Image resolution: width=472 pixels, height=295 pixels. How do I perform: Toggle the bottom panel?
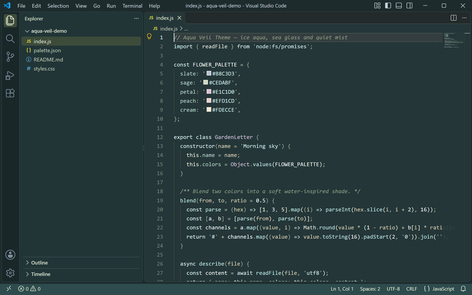[399, 6]
